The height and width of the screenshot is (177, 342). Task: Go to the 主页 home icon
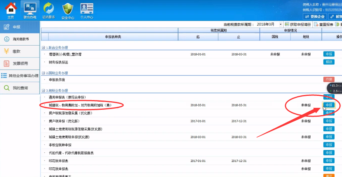(10, 10)
